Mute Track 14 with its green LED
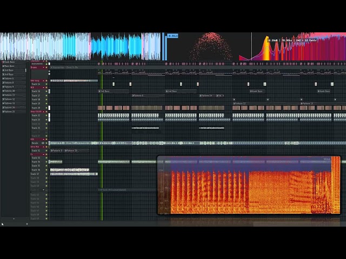The image size is (346, 259). click(x=46, y=84)
